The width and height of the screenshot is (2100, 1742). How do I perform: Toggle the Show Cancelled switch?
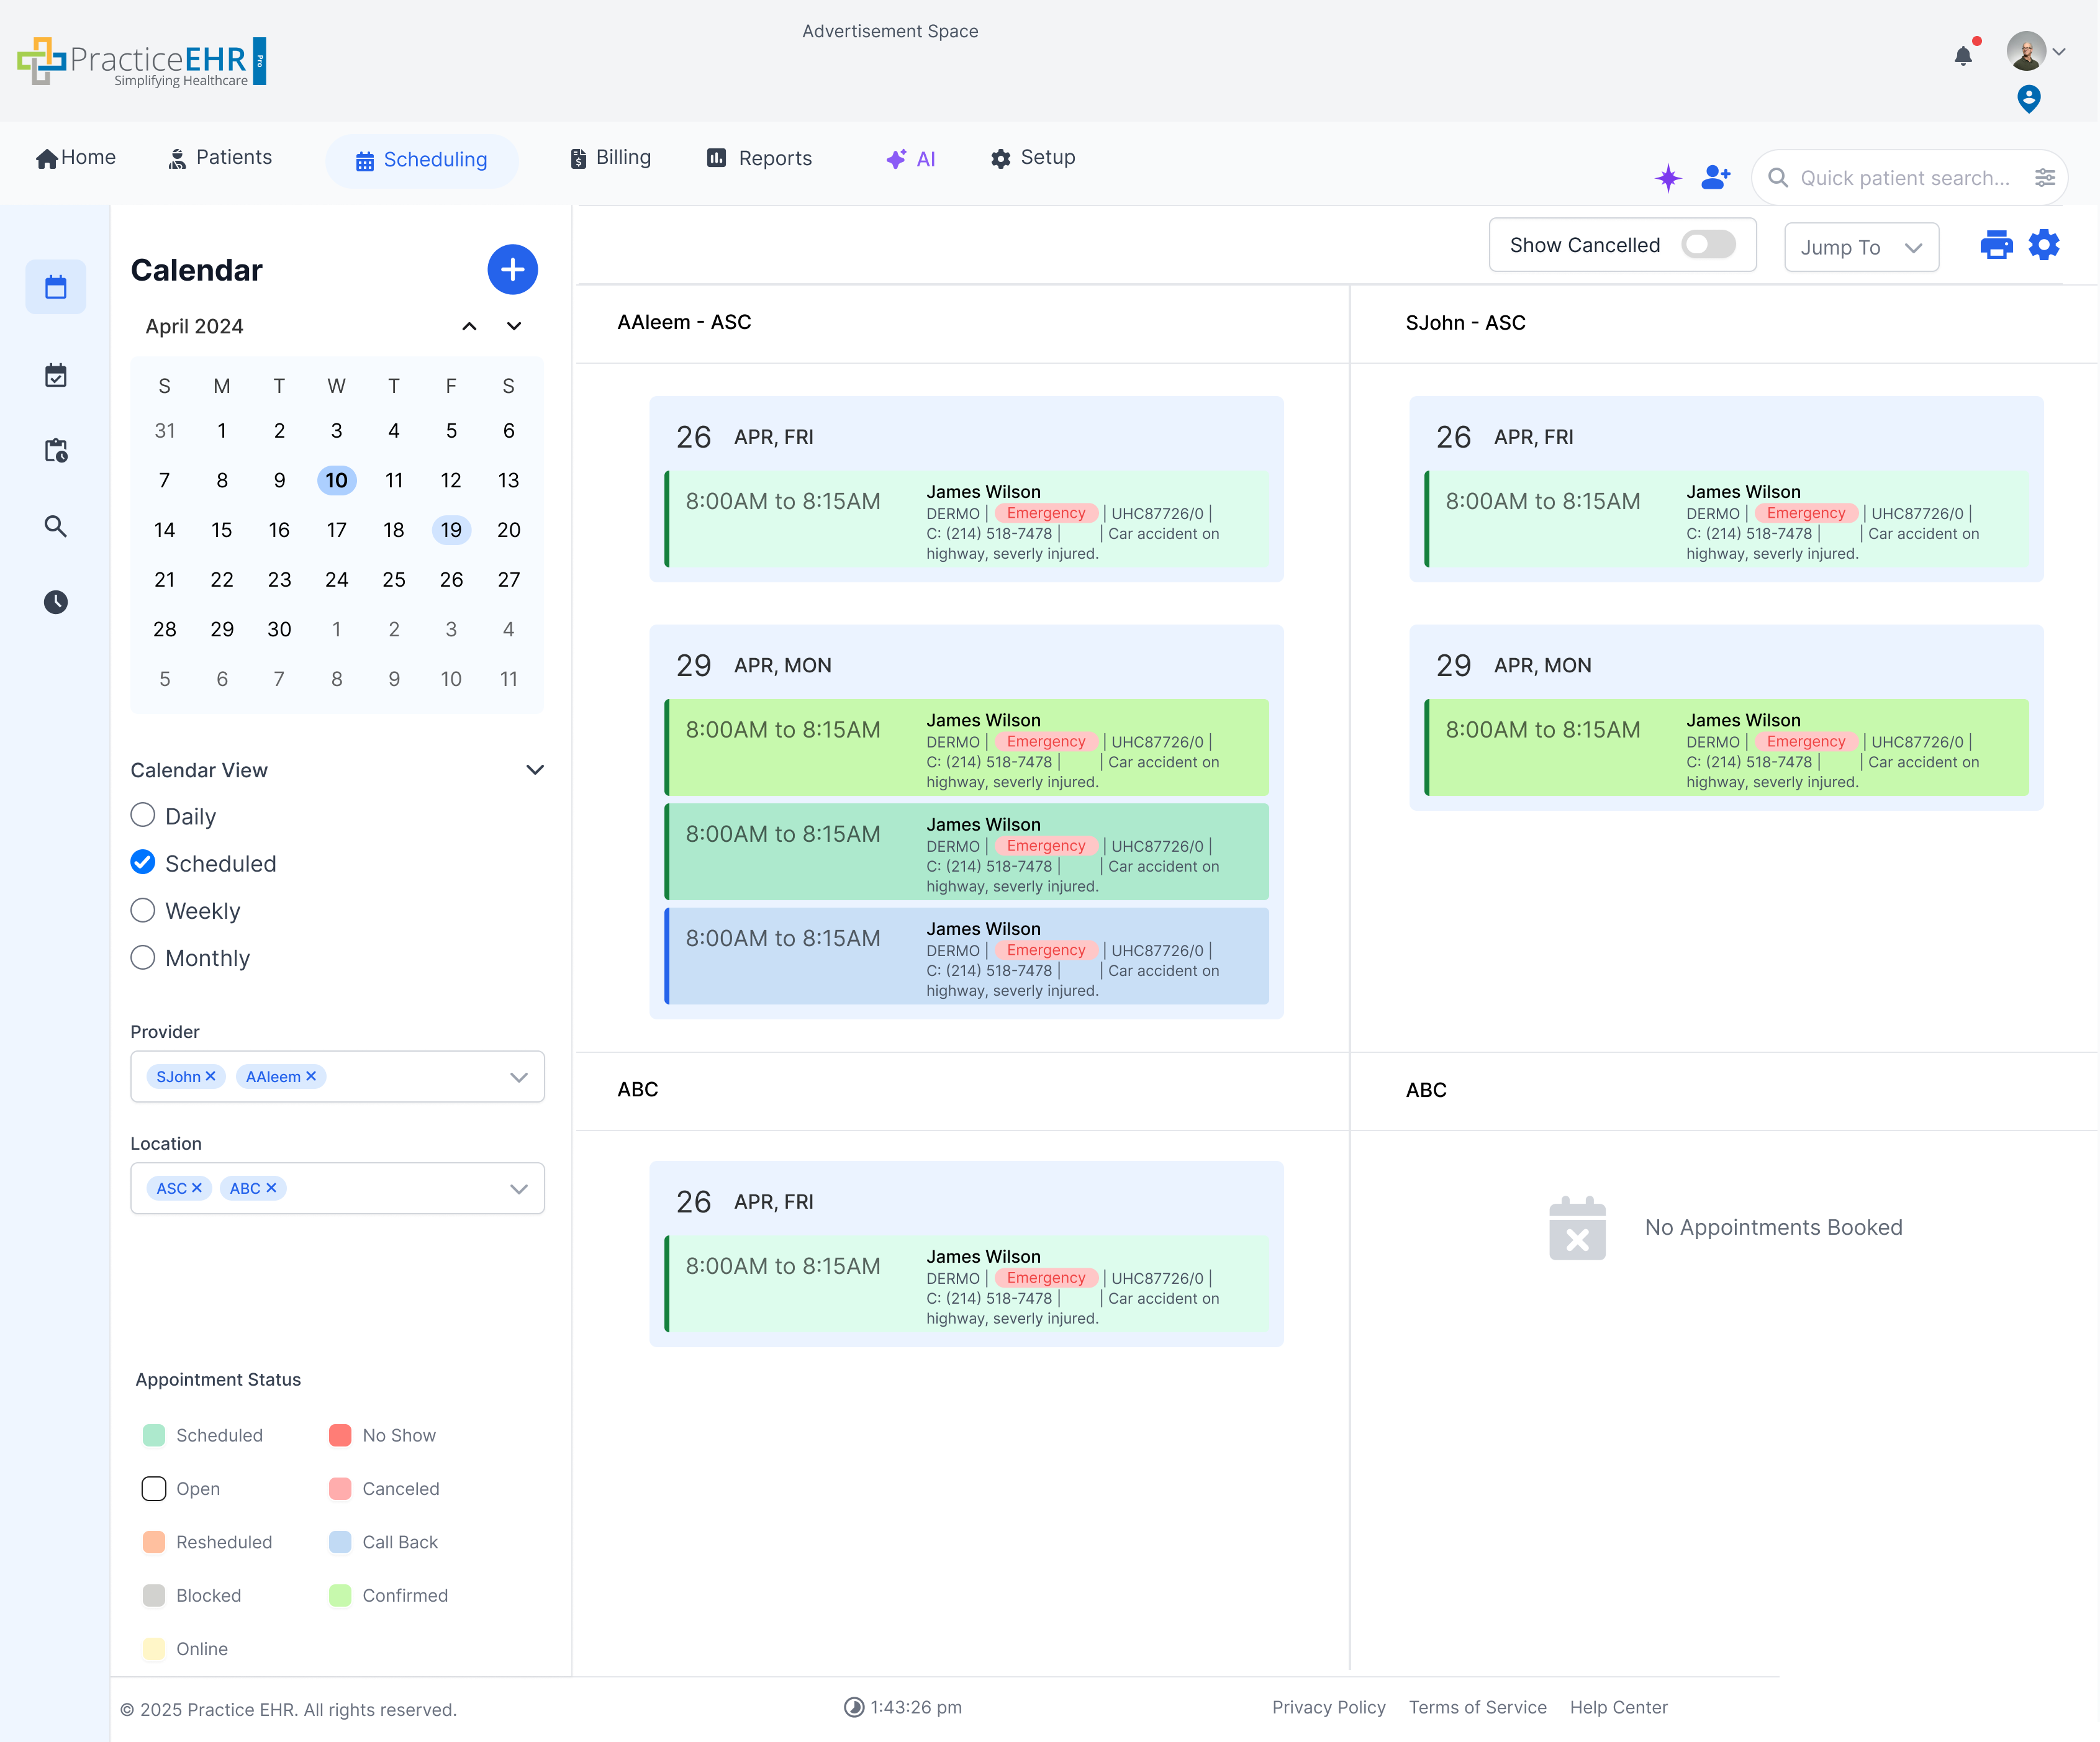1707,245
